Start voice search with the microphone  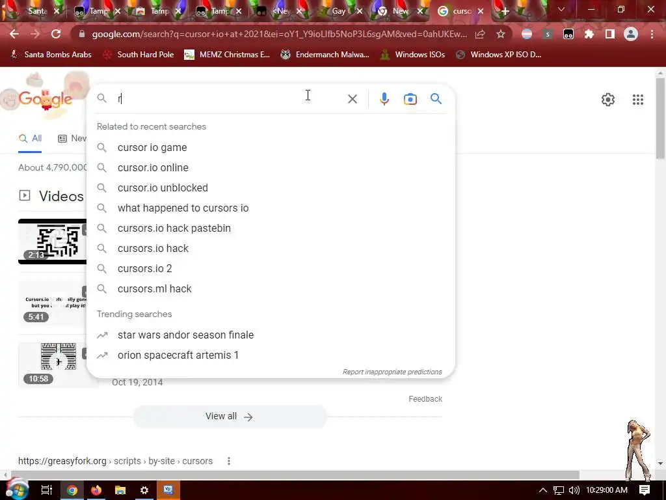click(384, 99)
